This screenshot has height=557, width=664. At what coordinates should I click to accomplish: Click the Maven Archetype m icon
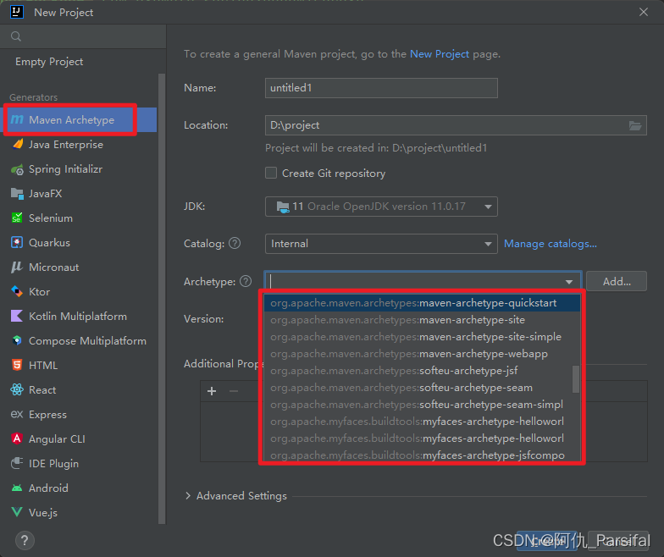point(17,120)
